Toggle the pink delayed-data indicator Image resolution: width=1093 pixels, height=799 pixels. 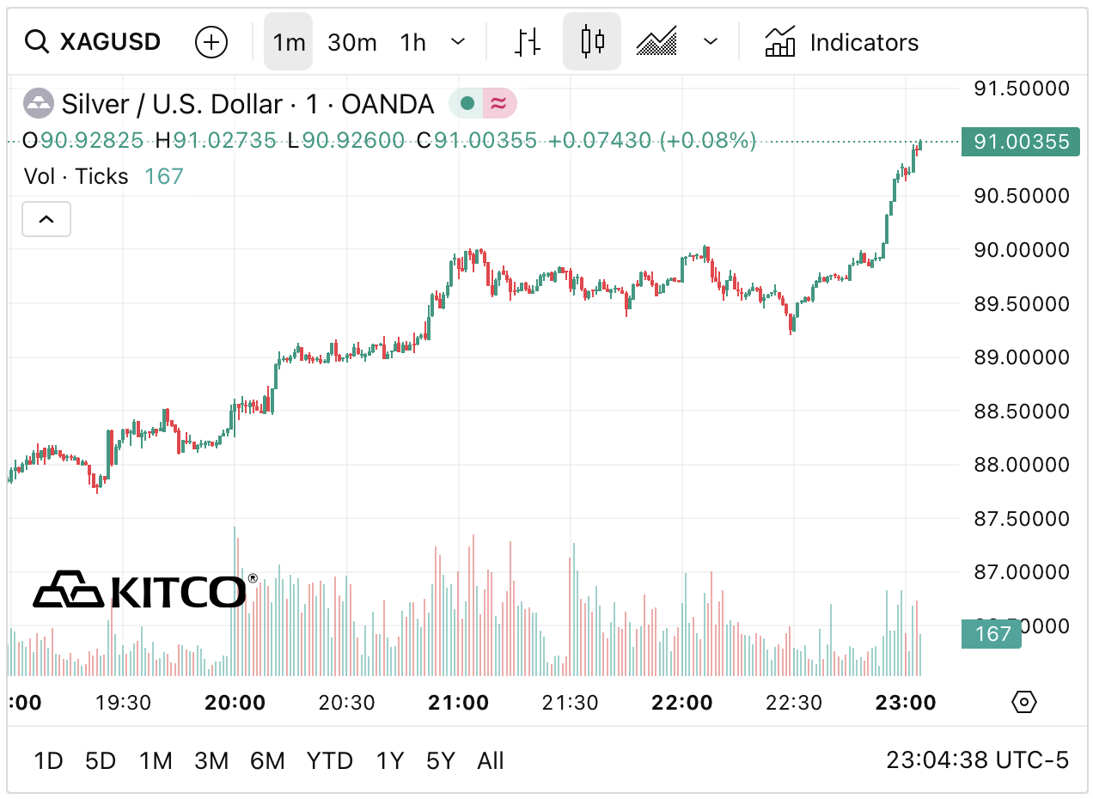498,103
